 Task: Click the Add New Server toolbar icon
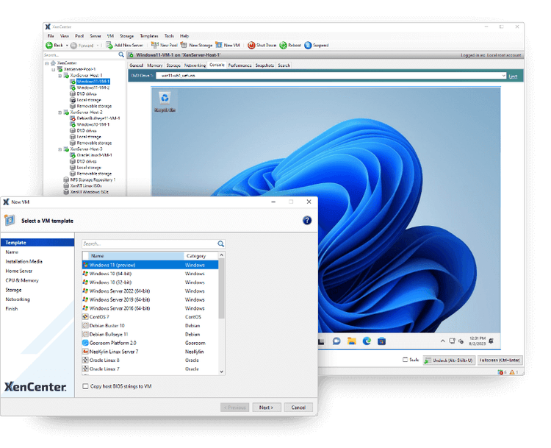(109, 46)
